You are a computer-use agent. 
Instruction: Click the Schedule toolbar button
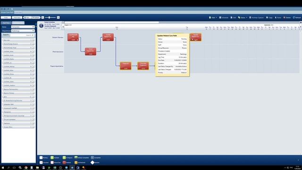tap(224, 17)
